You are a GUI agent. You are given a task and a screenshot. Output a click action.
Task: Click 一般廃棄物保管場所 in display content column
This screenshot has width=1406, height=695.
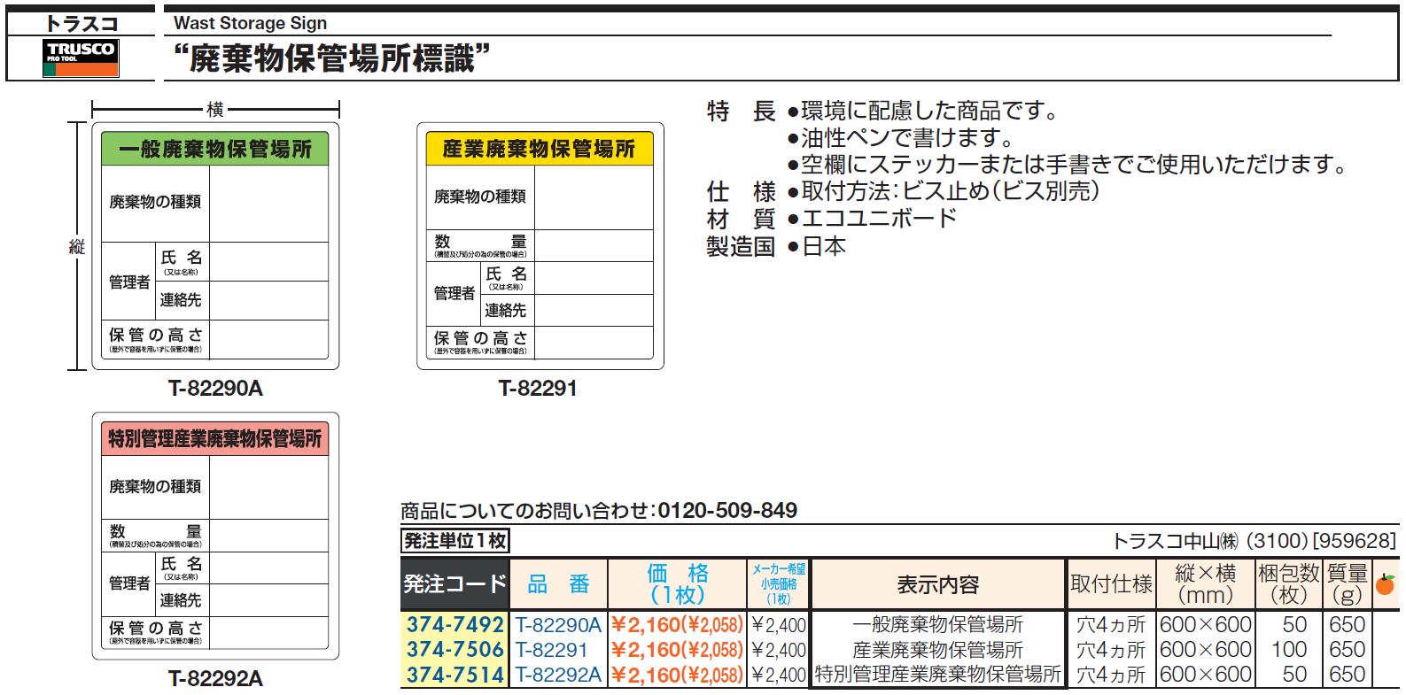pos(938,624)
